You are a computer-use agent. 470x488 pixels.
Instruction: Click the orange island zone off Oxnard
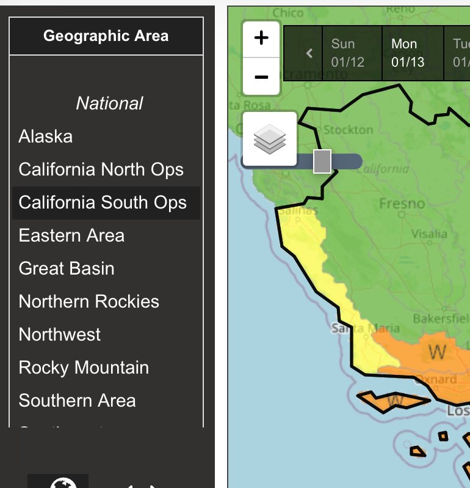tap(394, 401)
